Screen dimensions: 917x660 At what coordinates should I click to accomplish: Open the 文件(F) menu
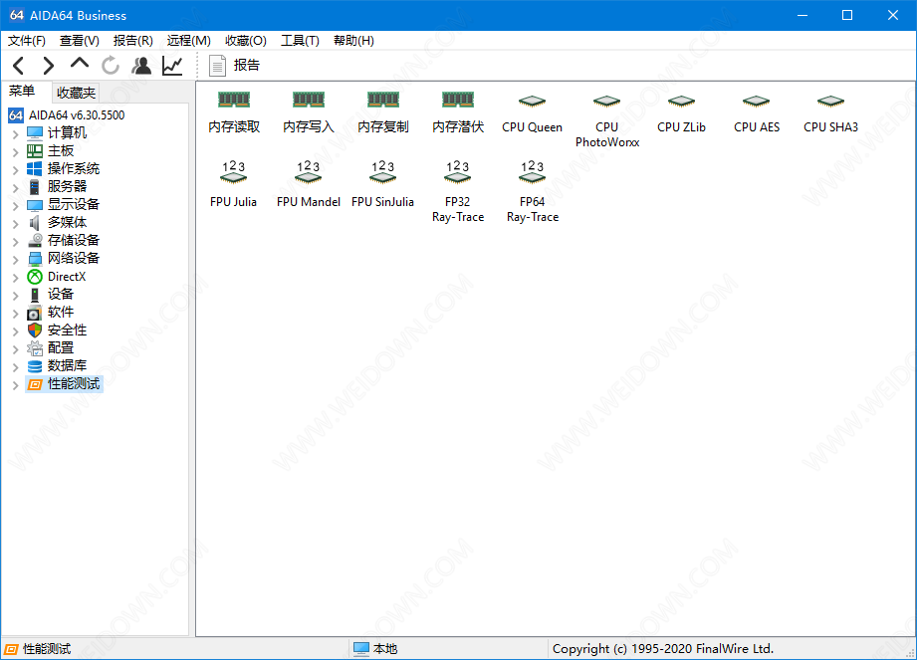click(x=26, y=41)
